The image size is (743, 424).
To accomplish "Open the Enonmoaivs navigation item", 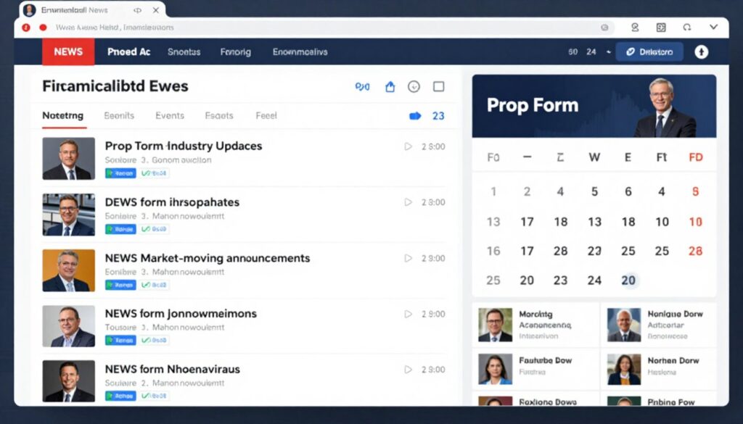I will [x=300, y=52].
